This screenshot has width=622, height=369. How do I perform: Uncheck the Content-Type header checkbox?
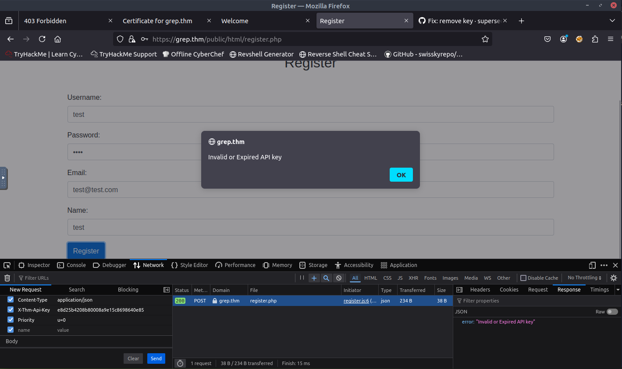[x=11, y=300]
